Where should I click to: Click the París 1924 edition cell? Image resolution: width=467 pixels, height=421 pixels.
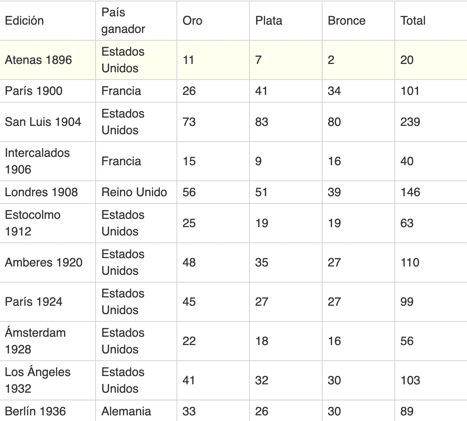click(48, 302)
